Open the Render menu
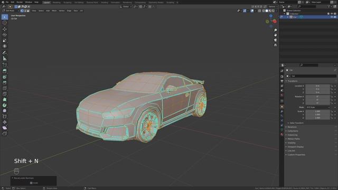The height and width of the screenshot is (190, 338). [20, 2]
